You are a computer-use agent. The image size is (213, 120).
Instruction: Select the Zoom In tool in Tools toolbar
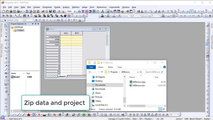(x=6, y=29)
